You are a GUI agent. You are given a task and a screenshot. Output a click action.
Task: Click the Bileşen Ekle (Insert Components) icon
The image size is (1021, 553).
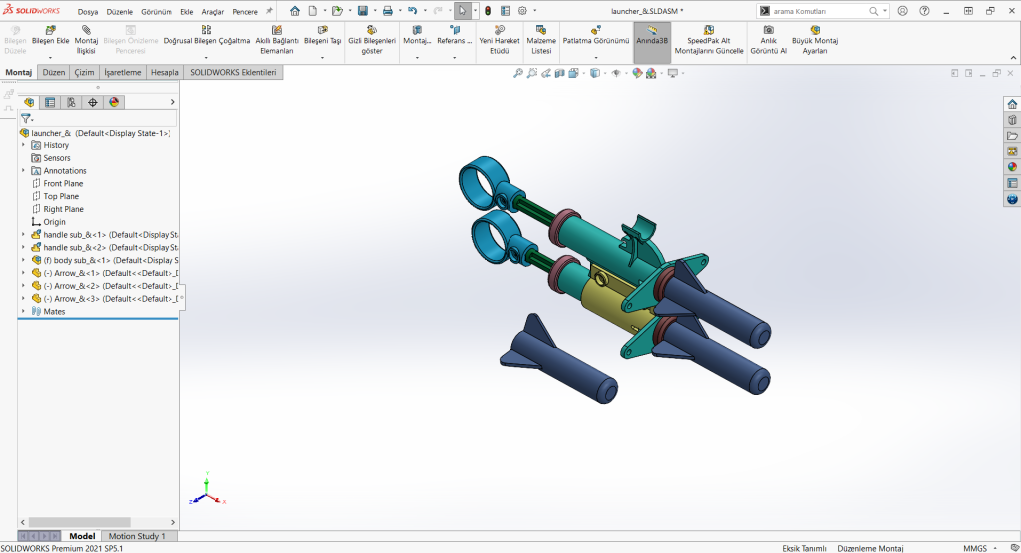coord(49,30)
